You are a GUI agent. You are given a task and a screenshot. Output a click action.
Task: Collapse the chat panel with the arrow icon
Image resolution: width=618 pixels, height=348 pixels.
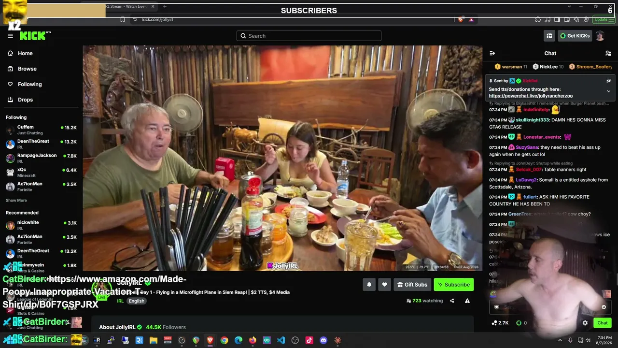point(492,53)
